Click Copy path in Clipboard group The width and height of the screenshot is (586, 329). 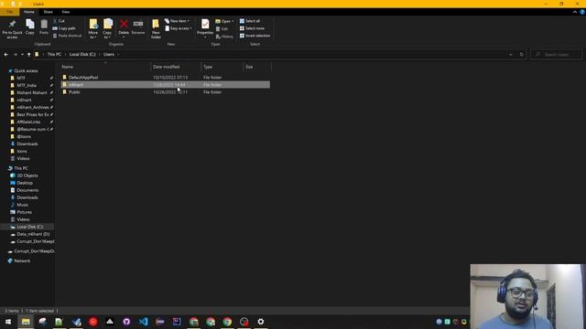pos(64,28)
